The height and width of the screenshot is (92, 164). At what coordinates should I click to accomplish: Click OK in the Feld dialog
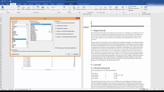69,54
